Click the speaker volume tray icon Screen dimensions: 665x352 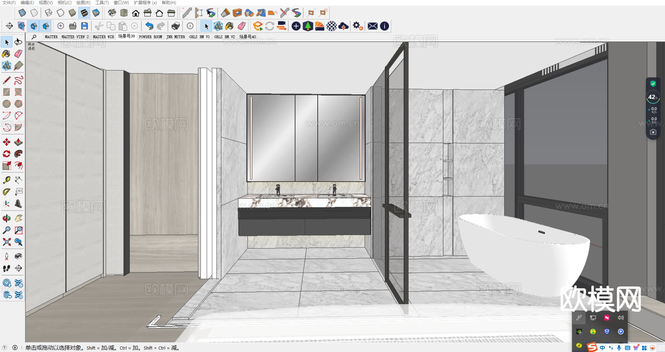click(x=621, y=318)
